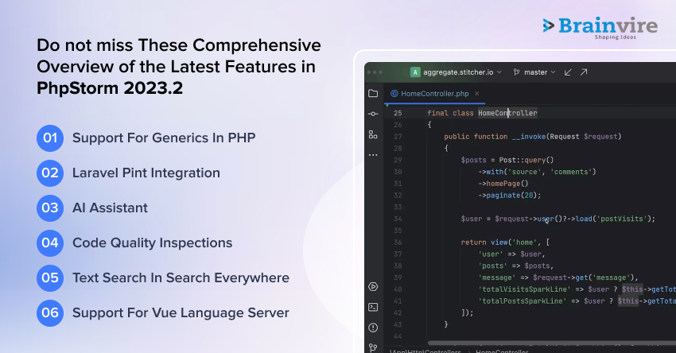Click the HomeController class name

pos(507,113)
